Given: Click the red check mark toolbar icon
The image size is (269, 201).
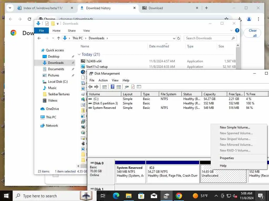Looking at the screenshot, I should 133,87.
